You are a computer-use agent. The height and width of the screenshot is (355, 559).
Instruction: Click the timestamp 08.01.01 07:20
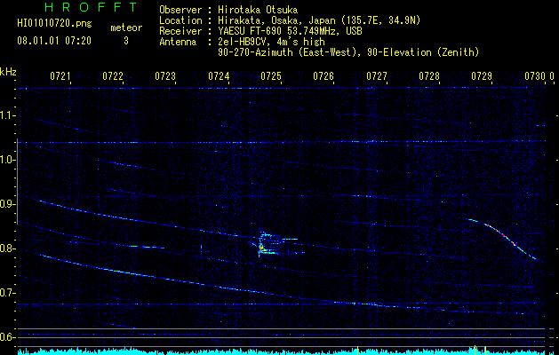tap(54, 41)
